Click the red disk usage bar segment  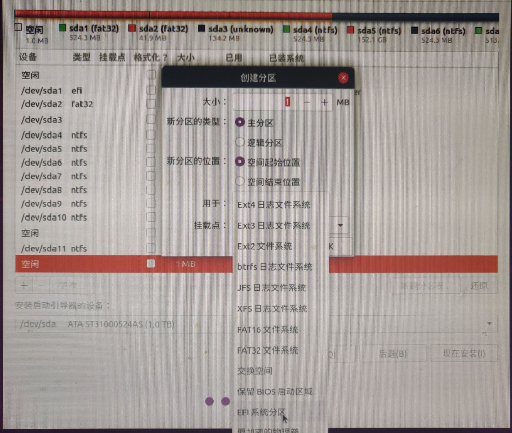click(x=173, y=15)
